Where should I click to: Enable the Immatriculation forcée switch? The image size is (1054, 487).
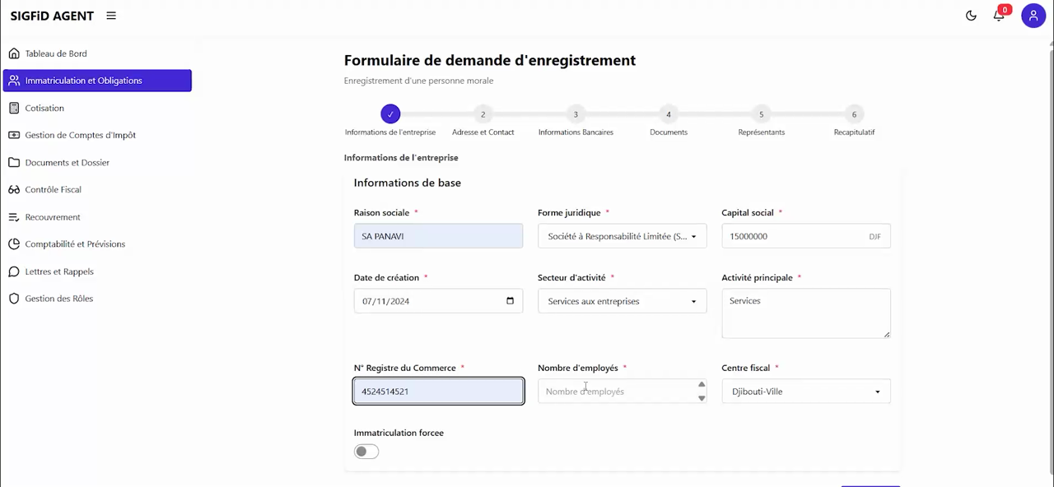tap(366, 451)
